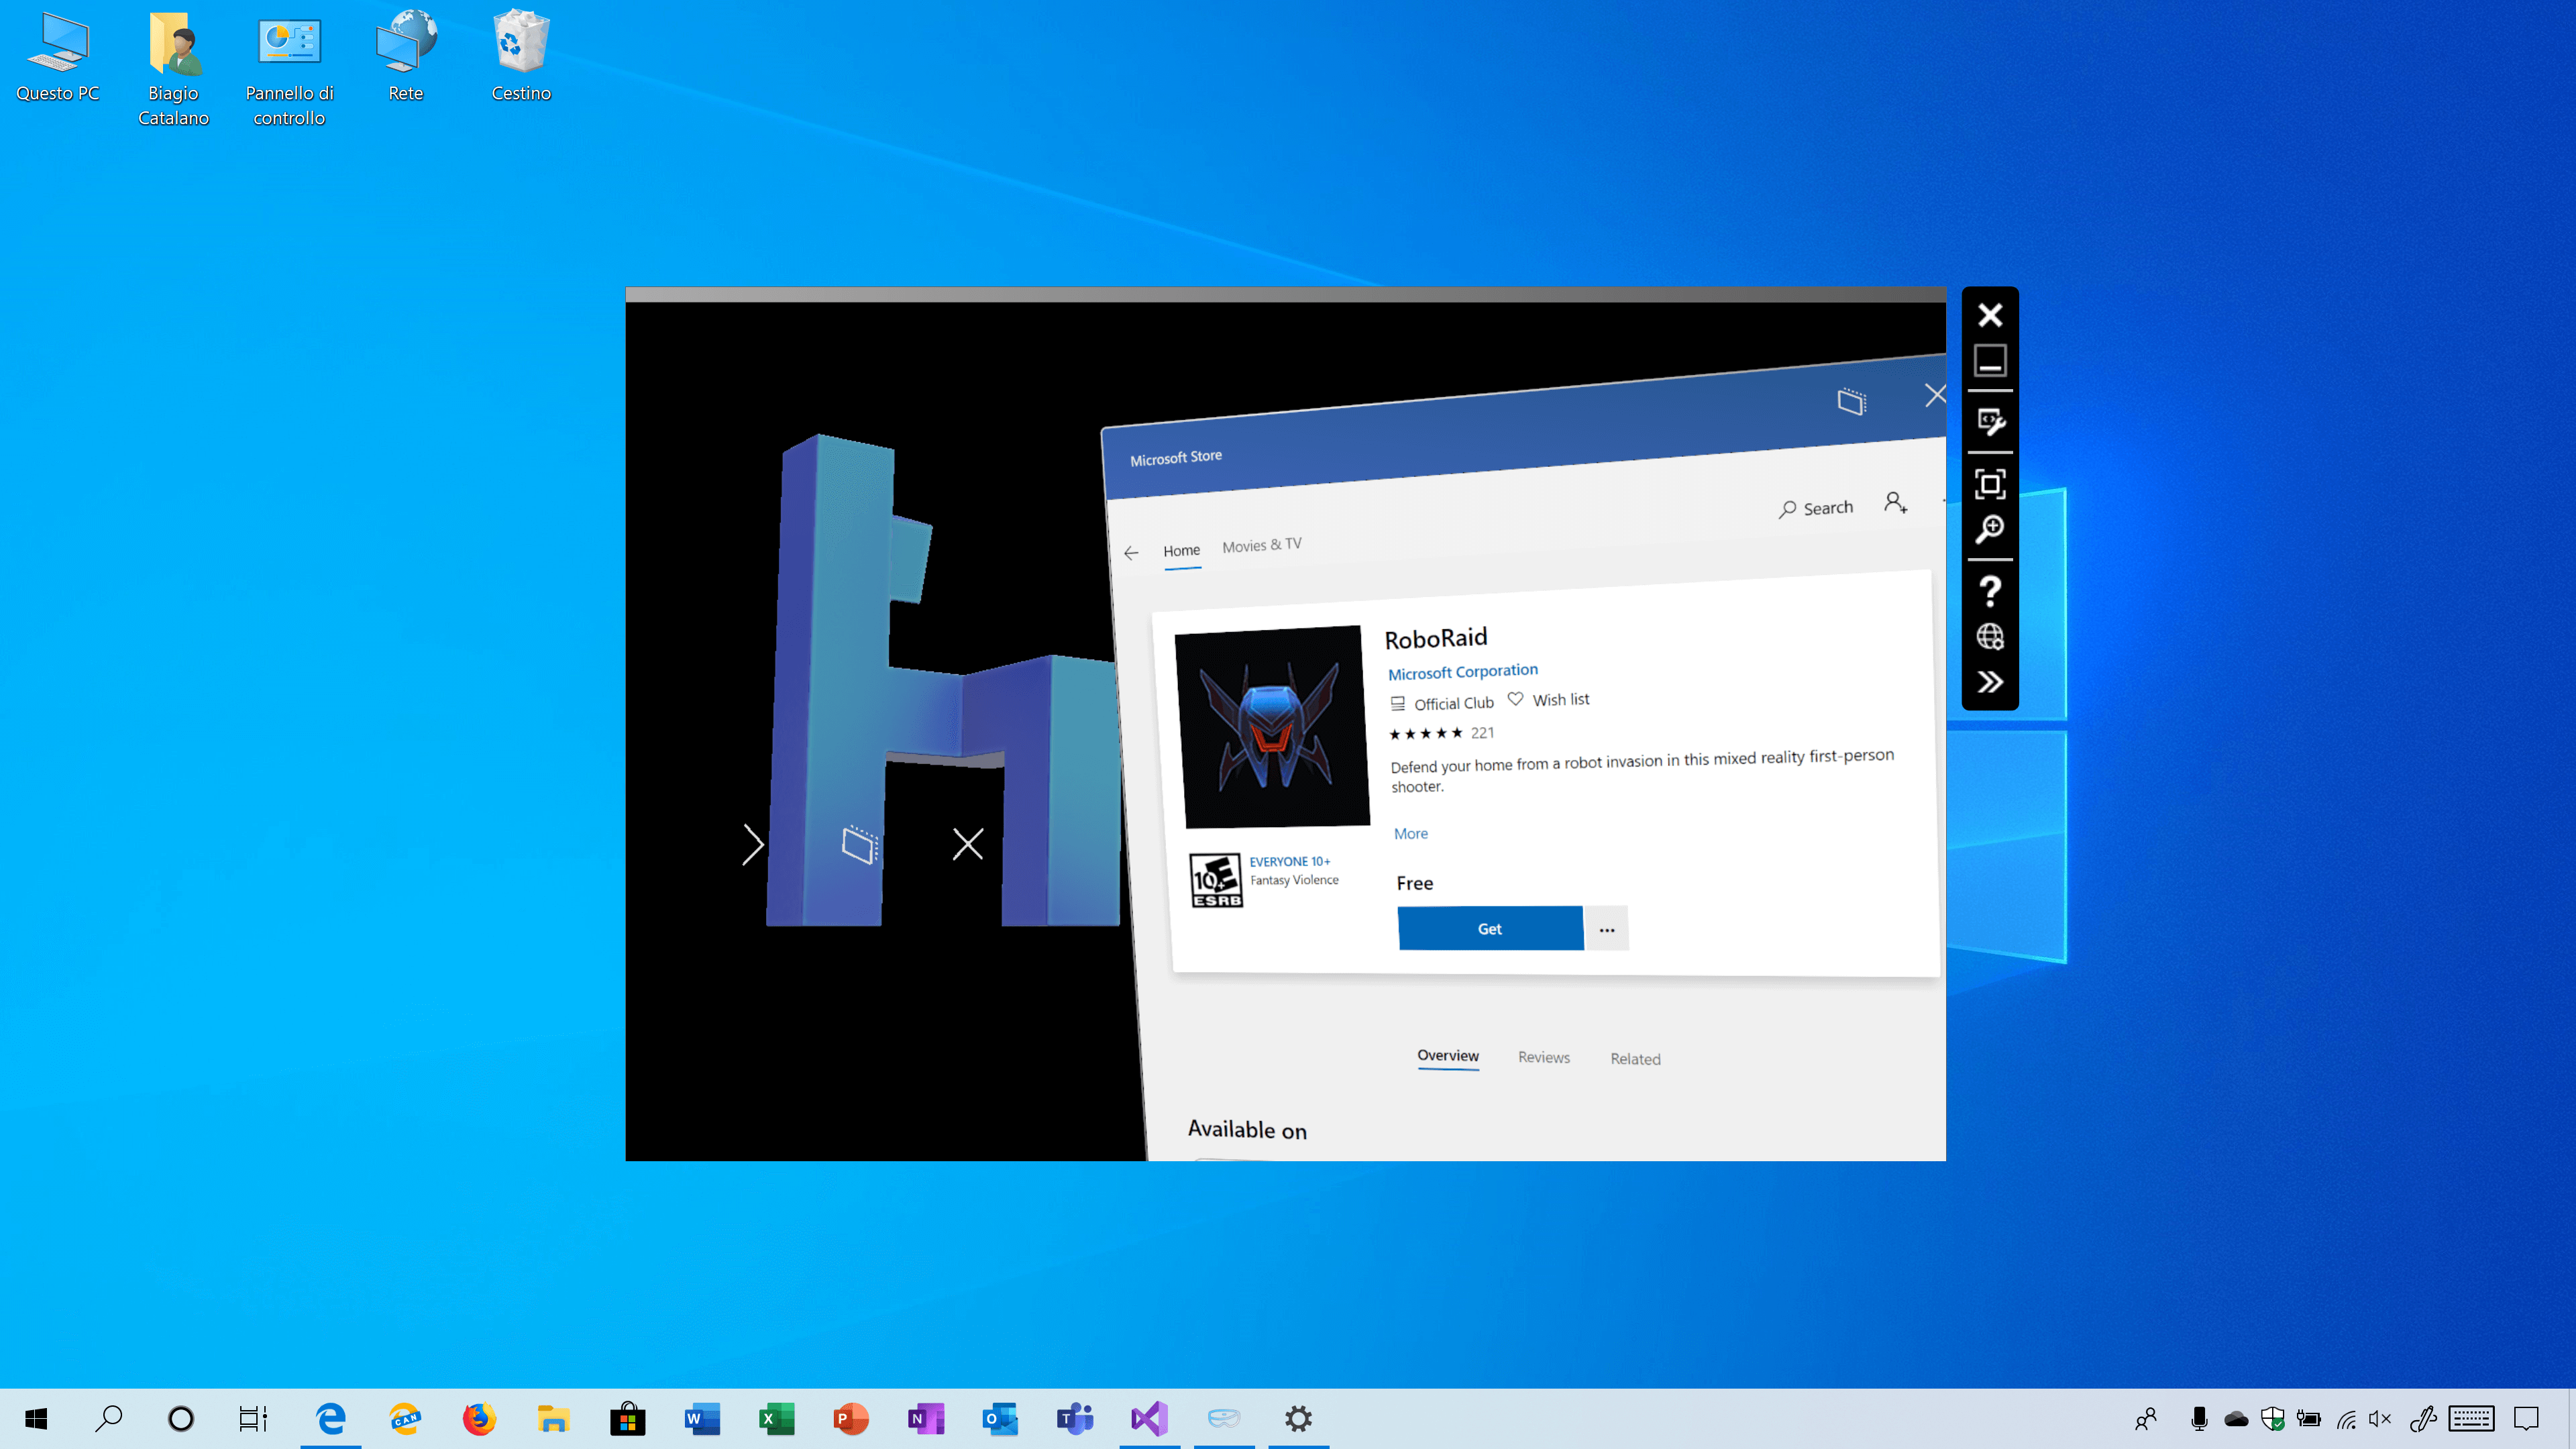Open Task View on taskbar
2576x1449 pixels.
pyautogui.click(x=253, y=1418)
